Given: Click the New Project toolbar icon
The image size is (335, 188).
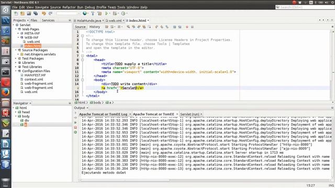Looking at the screenshot, I should (23, 14).
